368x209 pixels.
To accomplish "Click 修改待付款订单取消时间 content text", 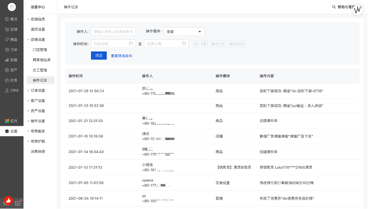I will click(x=286, y=183).
